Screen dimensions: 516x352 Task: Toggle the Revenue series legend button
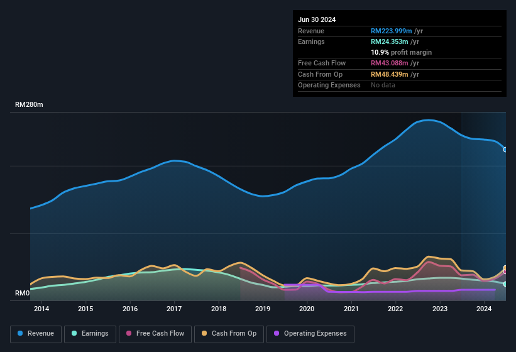[x=36, y=334]
